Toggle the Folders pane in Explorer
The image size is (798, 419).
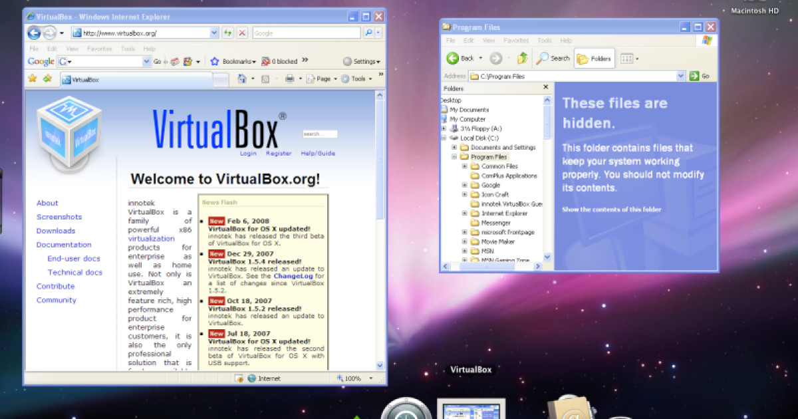pos(594,58)
